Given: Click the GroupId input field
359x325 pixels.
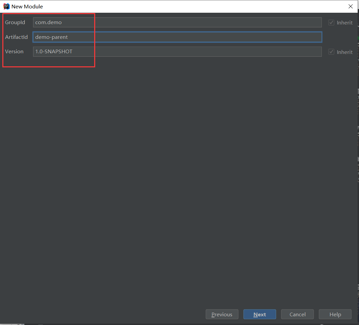Looking at the screenshot, I should (177, 22).
